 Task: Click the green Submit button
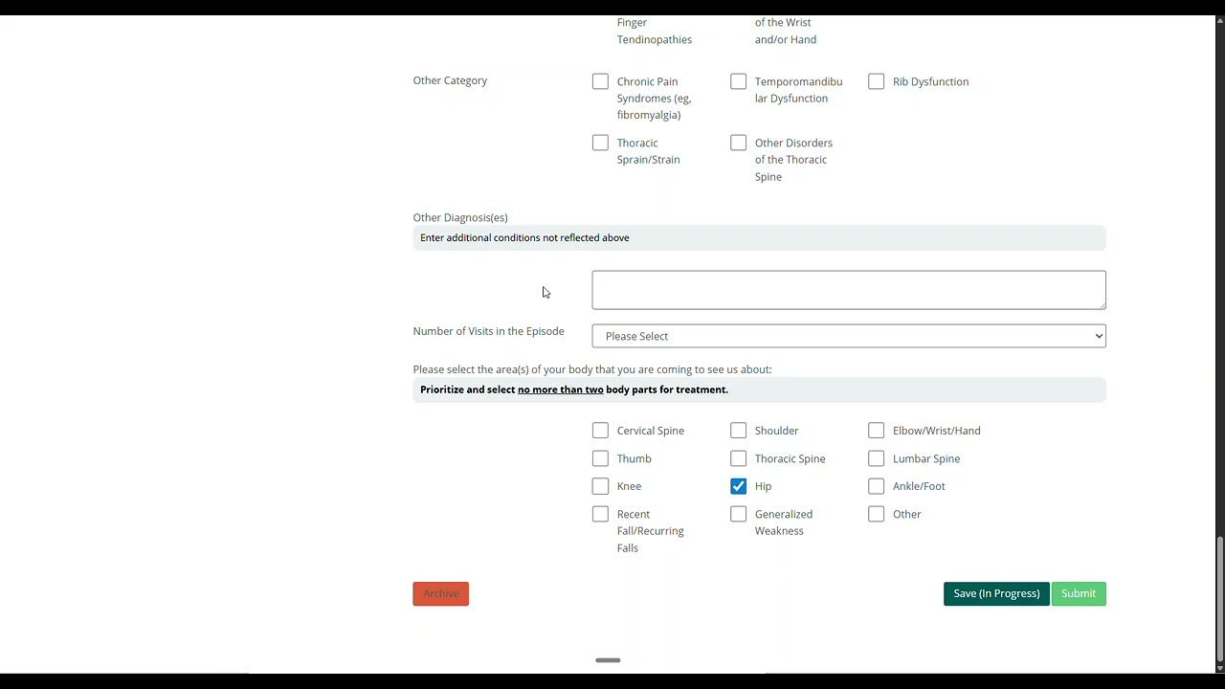[x=1079, y=593]
